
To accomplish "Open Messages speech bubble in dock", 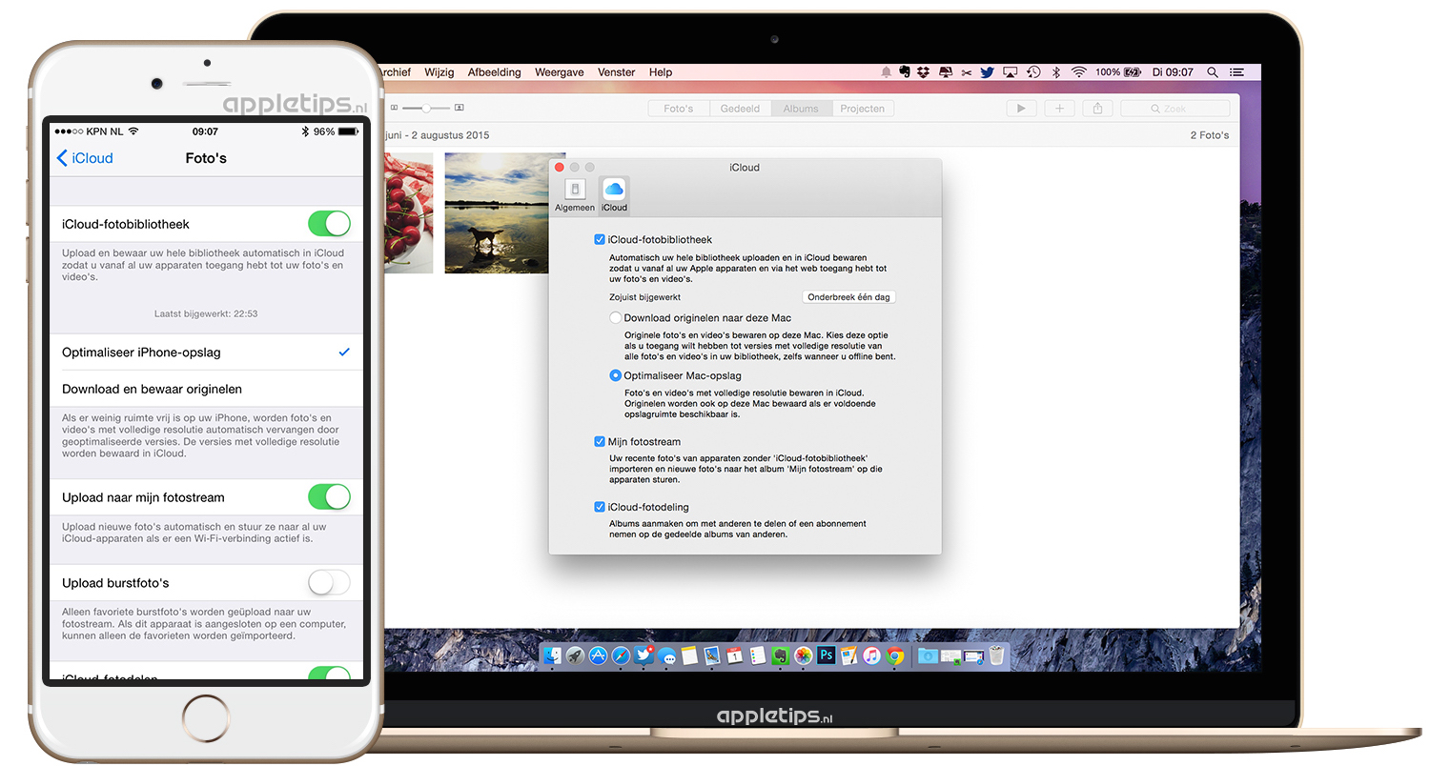I will (667, 655).
